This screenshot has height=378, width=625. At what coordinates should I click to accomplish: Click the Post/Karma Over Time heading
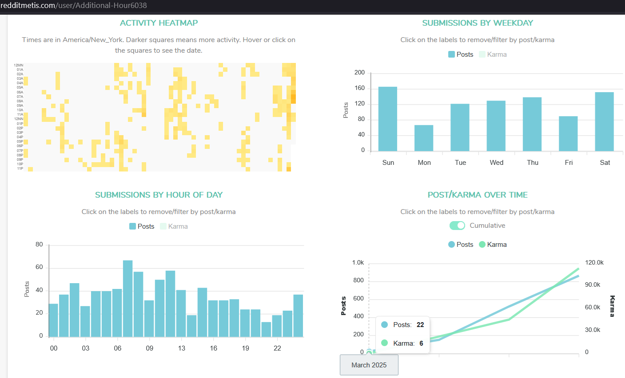pos(478,195)
